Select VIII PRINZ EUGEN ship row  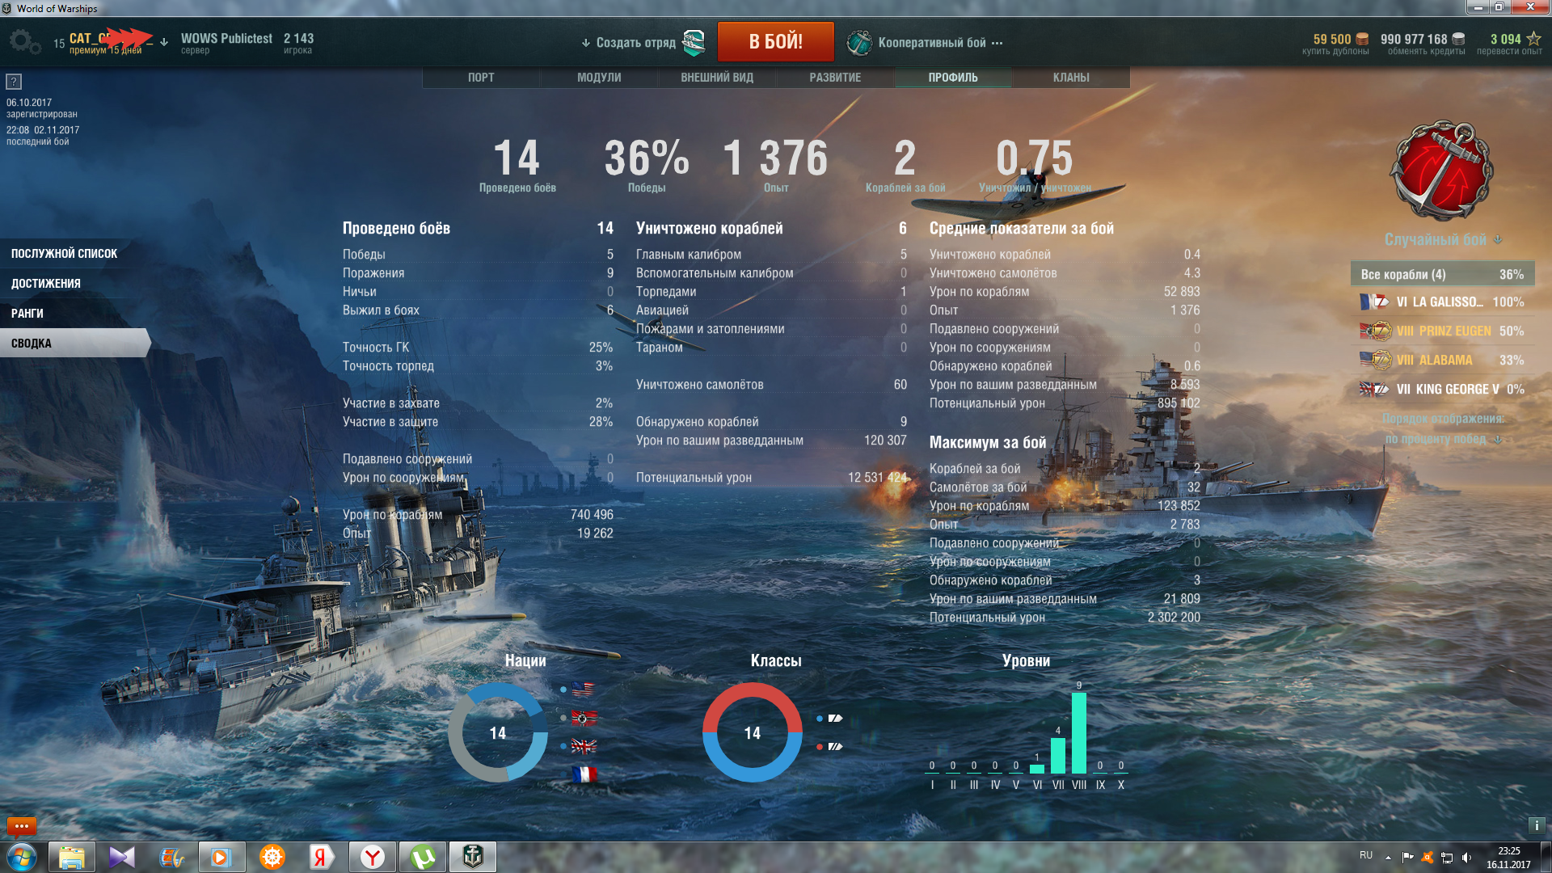pyautogui.click(x=1442, y=331)
